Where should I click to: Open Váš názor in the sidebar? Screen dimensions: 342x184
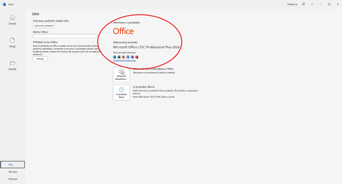point(13,172)
